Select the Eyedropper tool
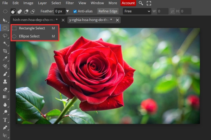Image resolution: width=211 pixels, height=140 pixels. [5, 59]
